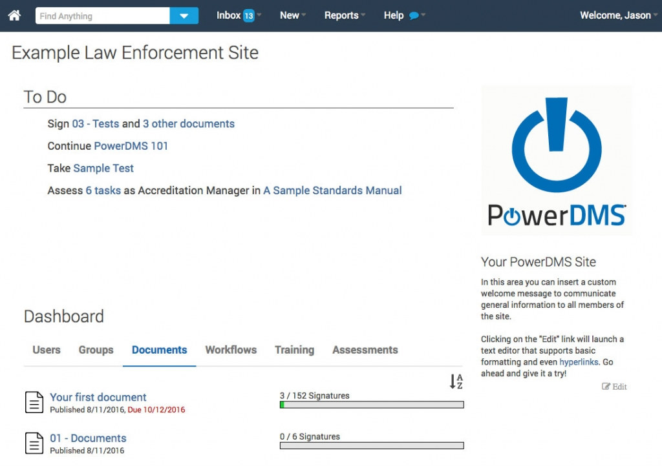This screenshot has height=466, width=662.
Task: Click the Example Law Enforcement Site heading
Action: point(135,53)
